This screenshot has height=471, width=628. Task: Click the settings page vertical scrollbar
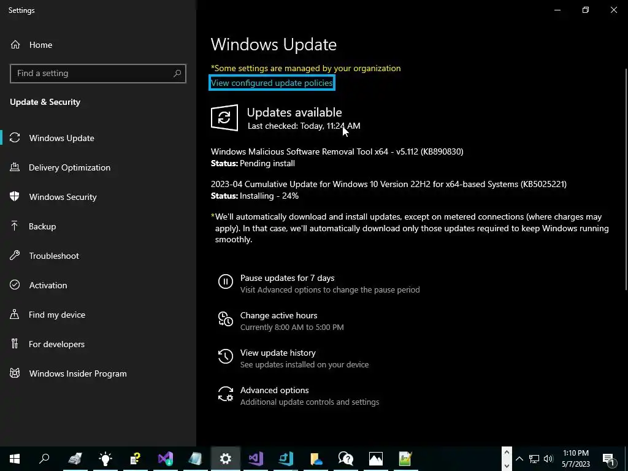click(x=626, y=179)
